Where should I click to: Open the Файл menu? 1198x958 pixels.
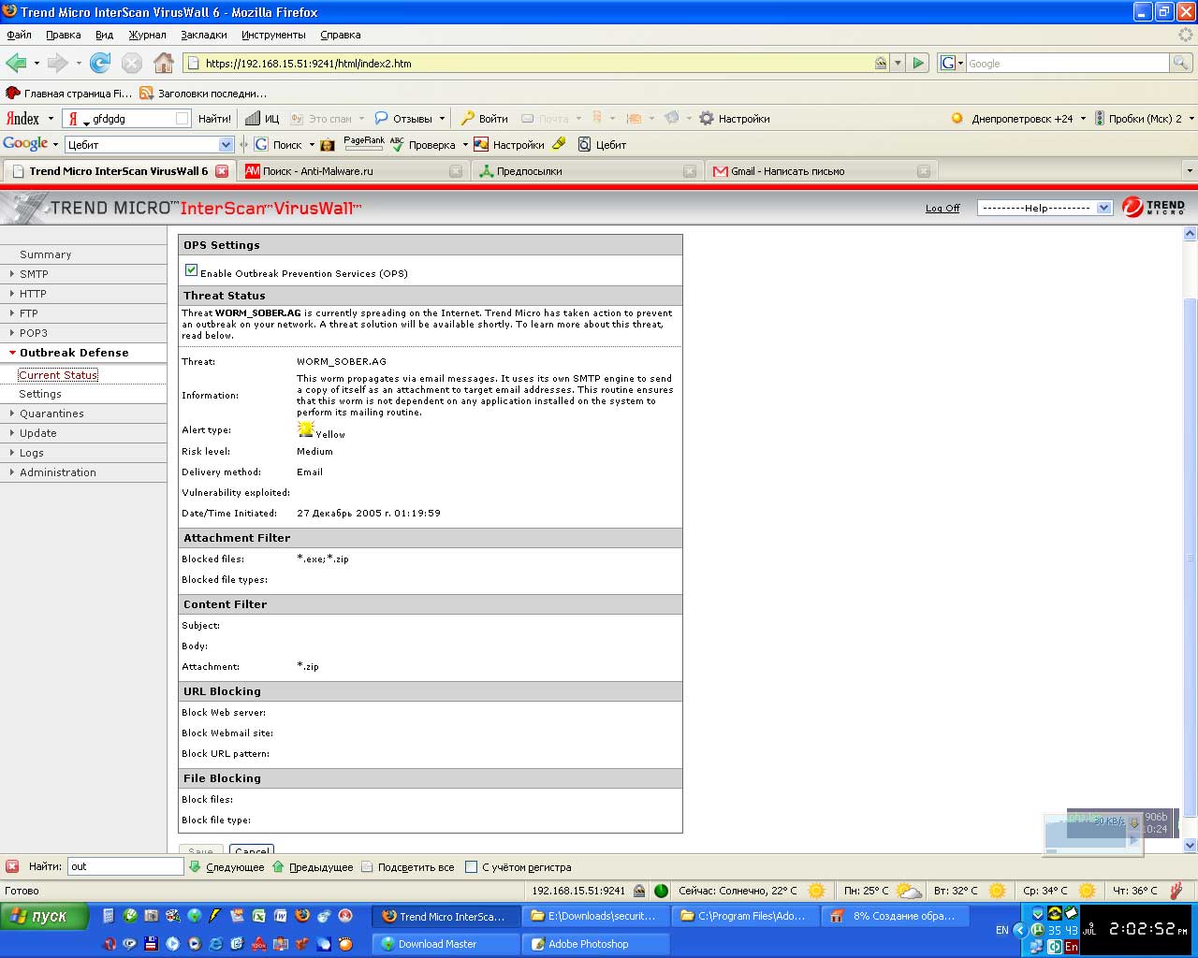point(19,35)
